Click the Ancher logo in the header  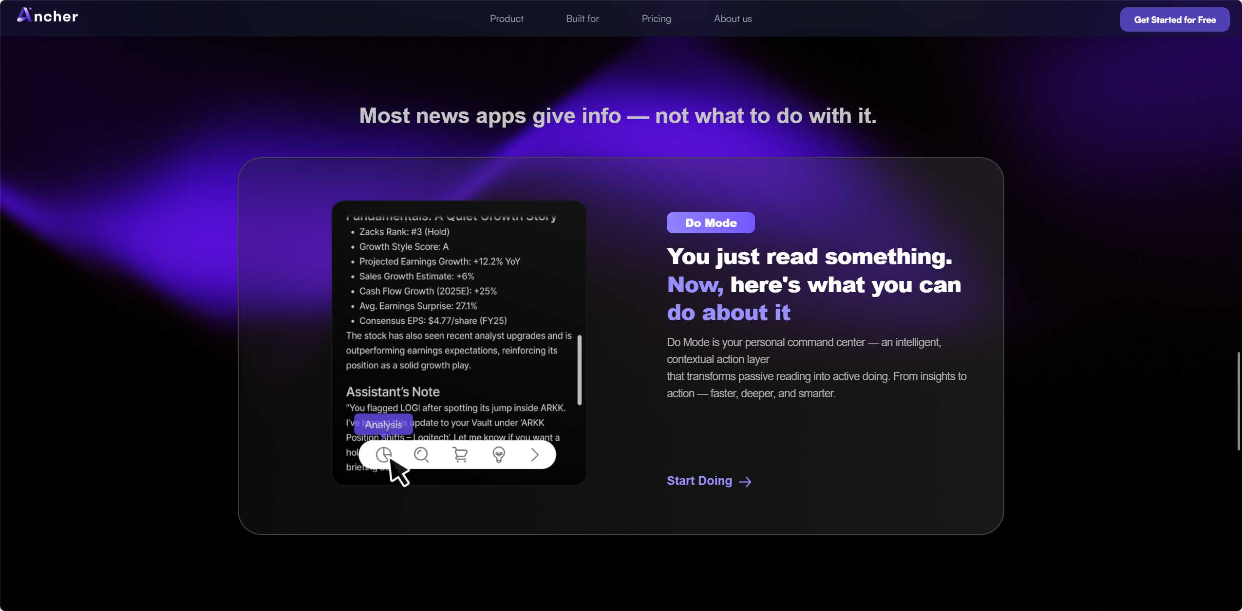[x=48, y=16]
